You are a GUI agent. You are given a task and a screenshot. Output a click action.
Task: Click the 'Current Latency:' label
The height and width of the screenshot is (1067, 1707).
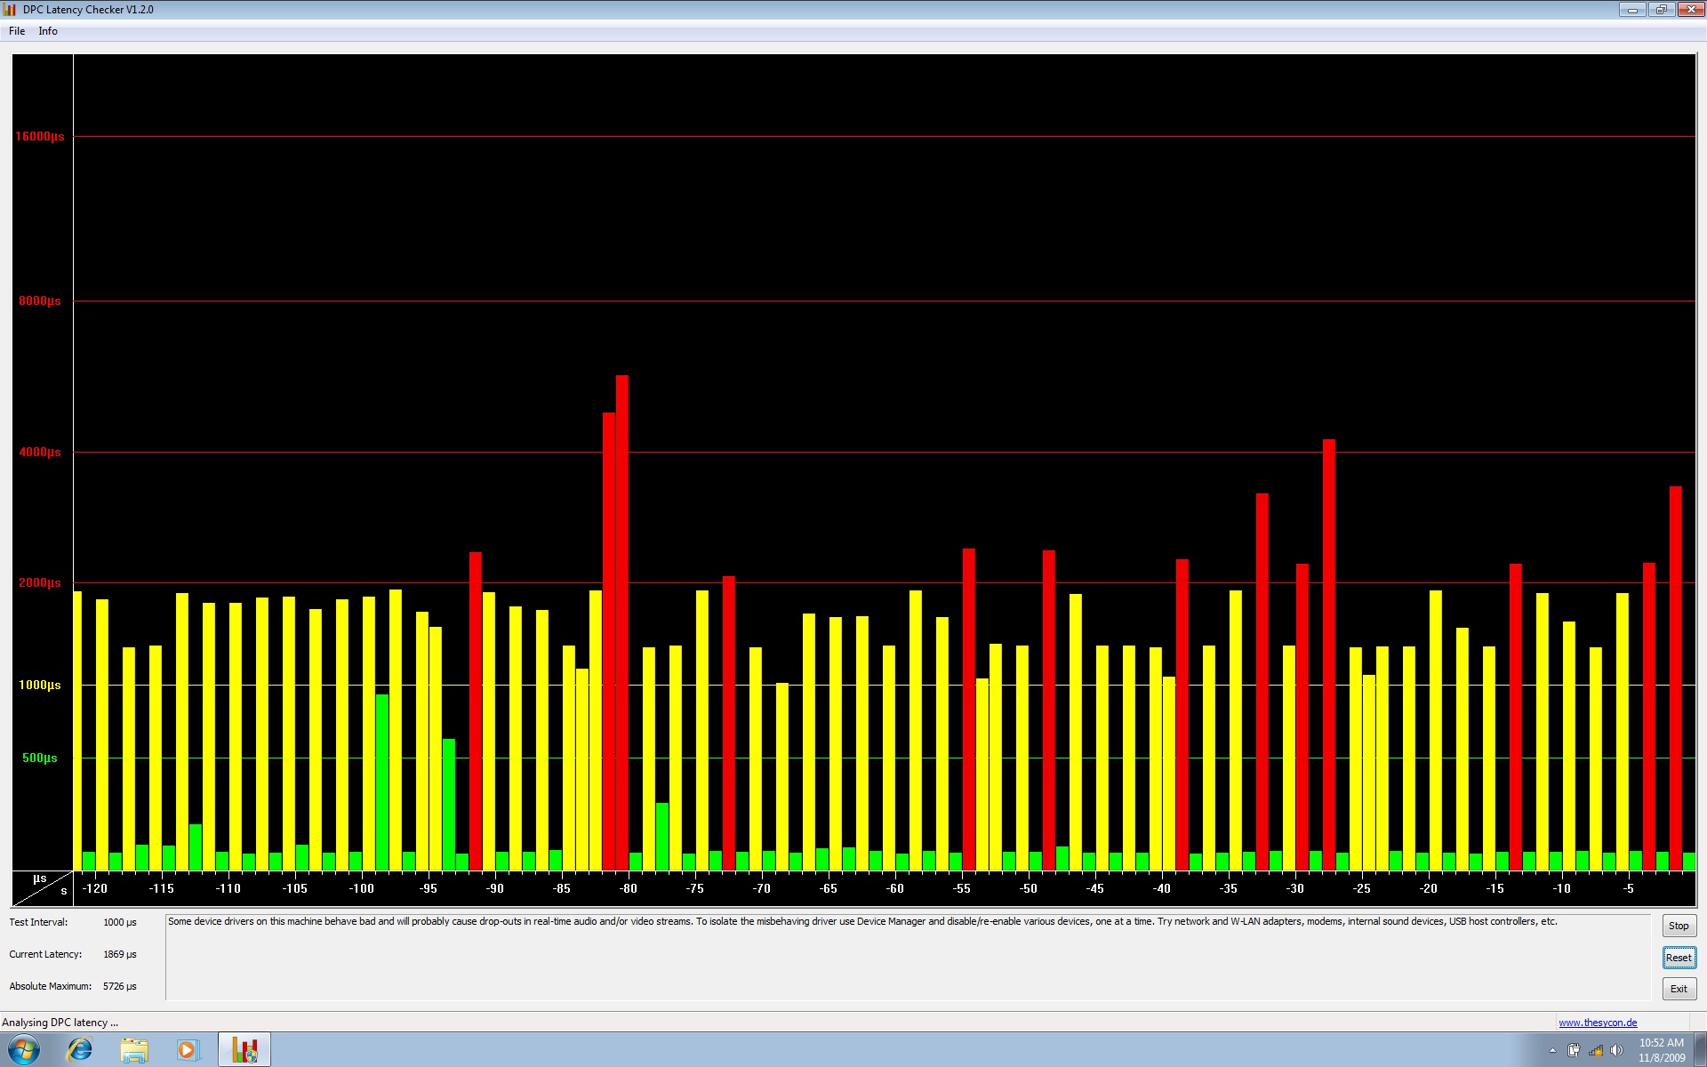click(x=45, y=954)
